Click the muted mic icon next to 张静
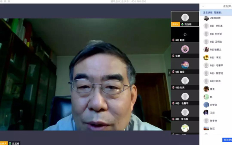This screenshot has width=232, height=145. click(173, 56)
